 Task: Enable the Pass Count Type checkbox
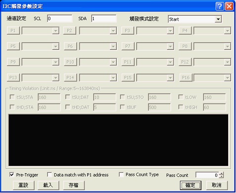coord(121,175)
